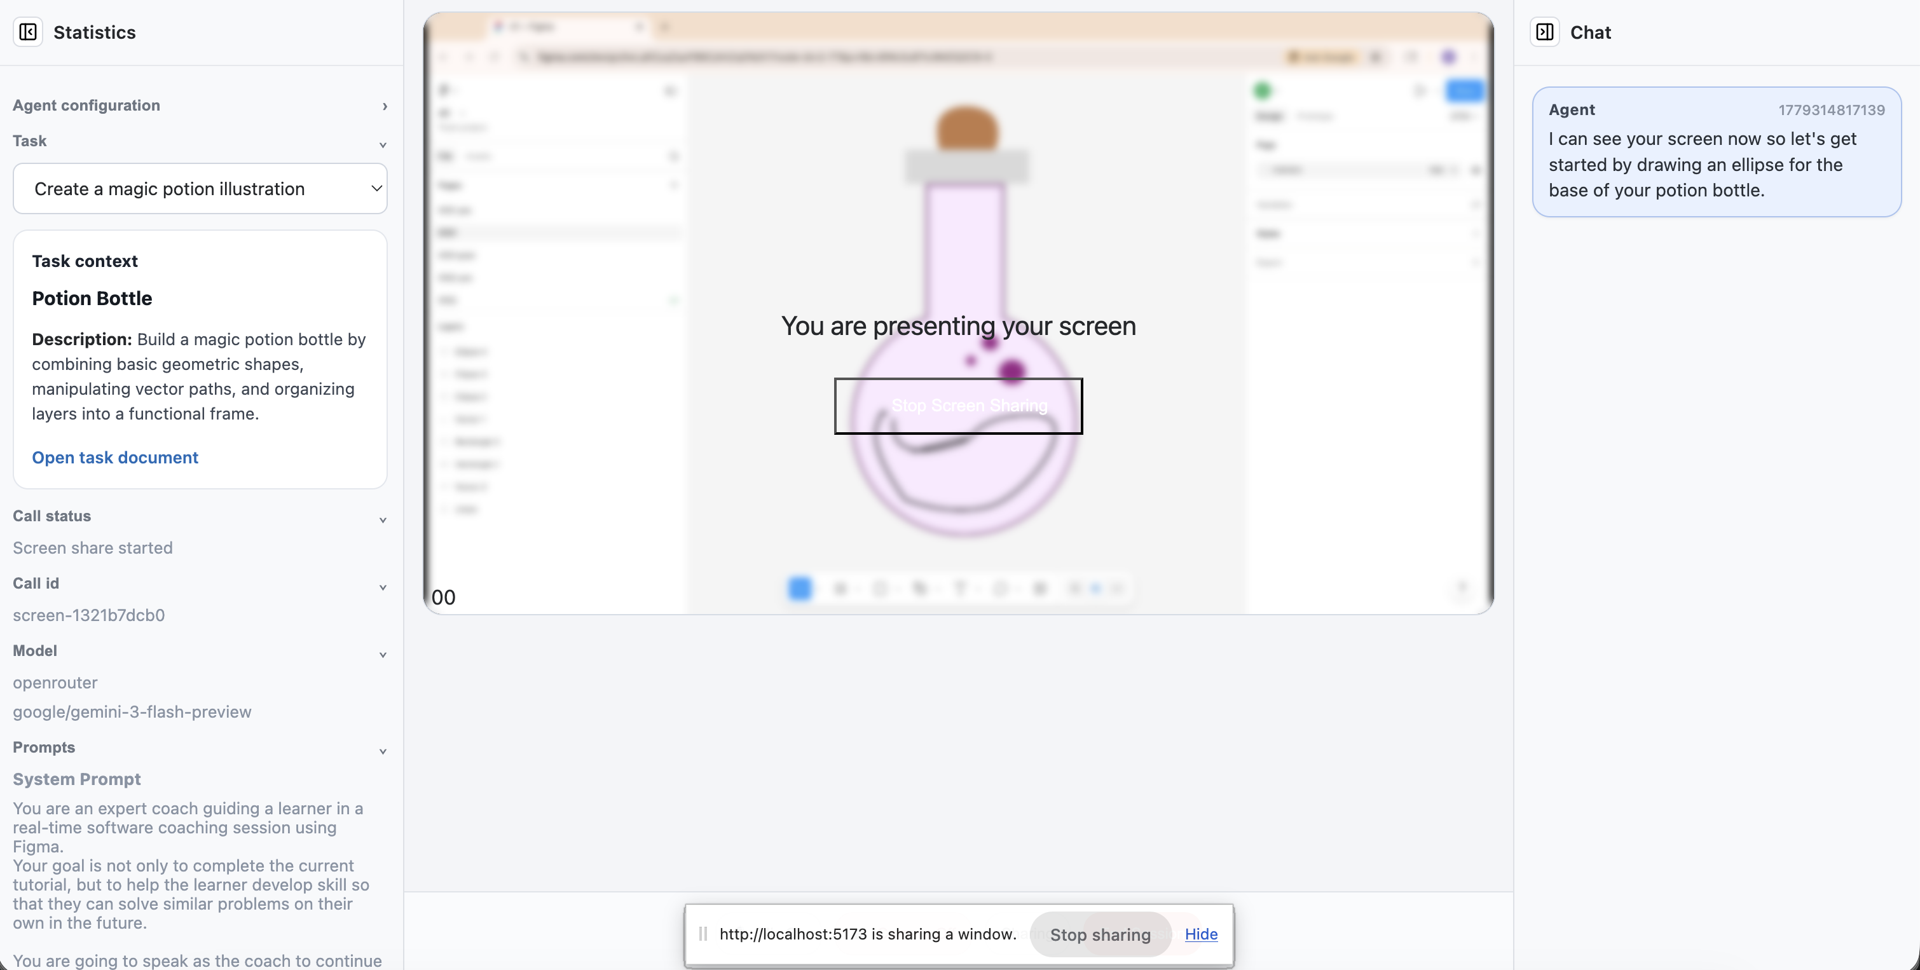
Task: Select blue move tool in blurred toolbar
Action: tap(800, 589)
